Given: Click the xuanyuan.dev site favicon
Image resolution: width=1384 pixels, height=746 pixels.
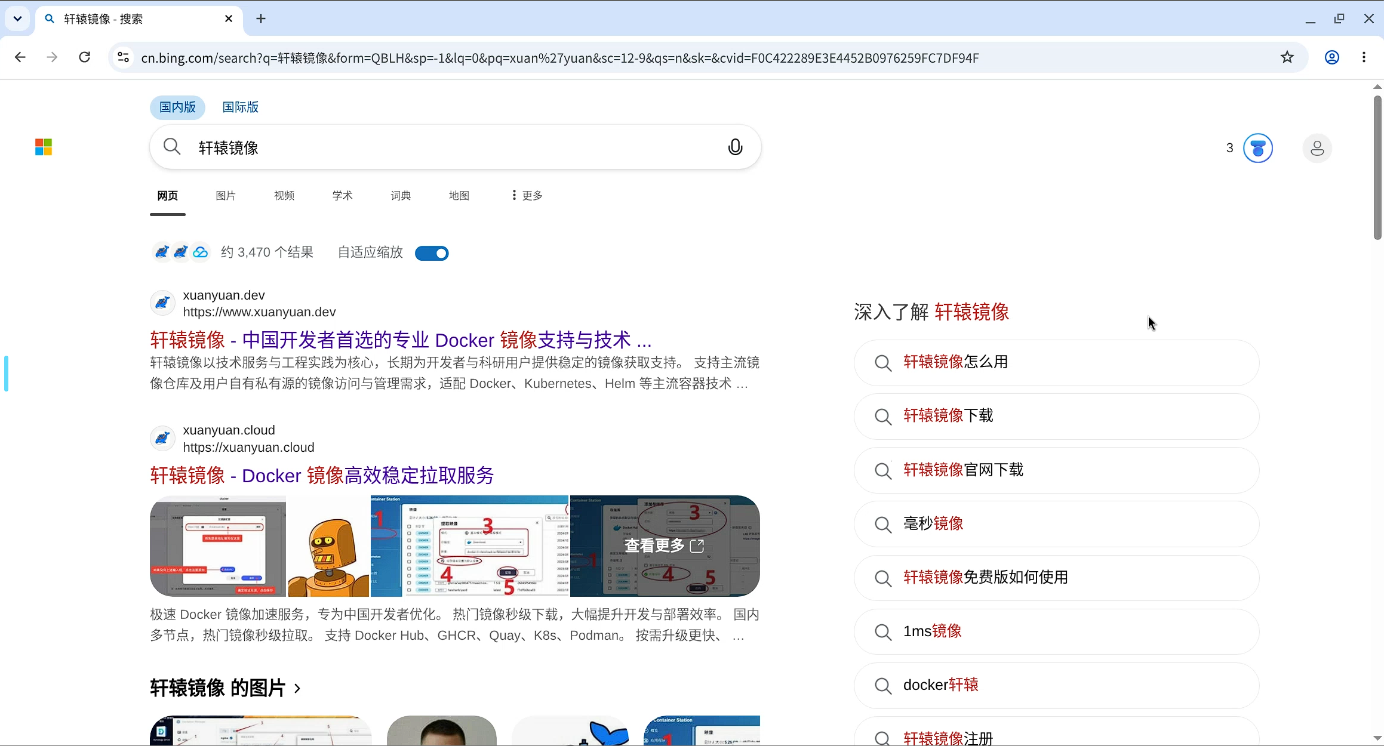Looking at the screenshot, I should [x=162, y=303].
